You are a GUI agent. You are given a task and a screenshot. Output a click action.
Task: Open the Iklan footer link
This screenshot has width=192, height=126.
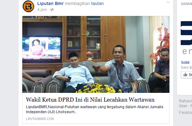click(x=183, y=106)
